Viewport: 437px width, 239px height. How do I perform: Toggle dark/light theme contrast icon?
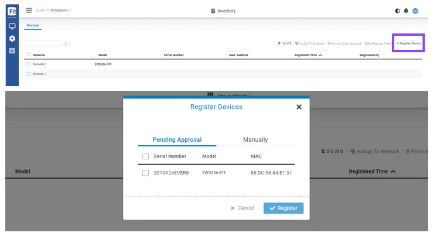tap(397, 11)
